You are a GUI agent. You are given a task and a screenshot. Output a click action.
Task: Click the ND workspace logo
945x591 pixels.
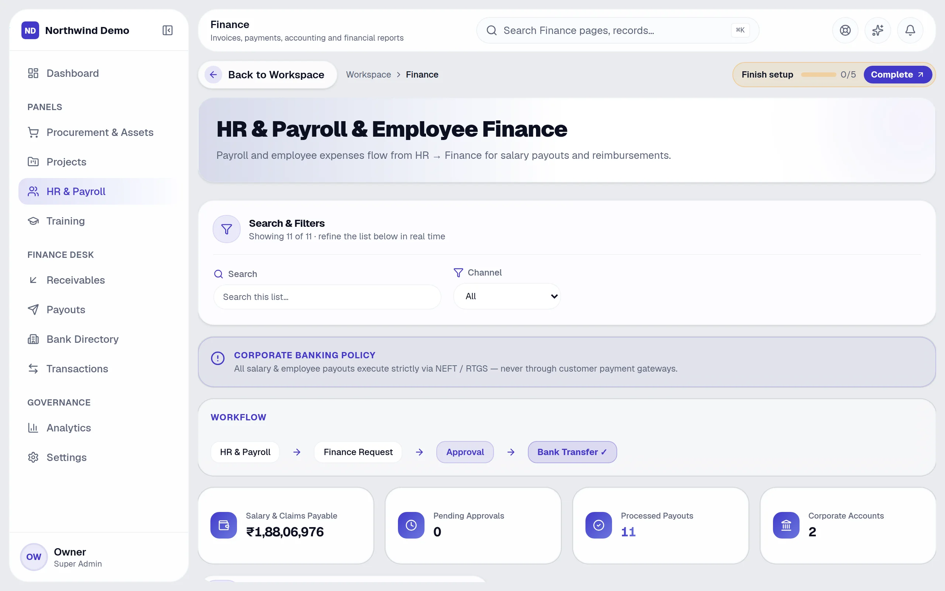tap(30, 30)
